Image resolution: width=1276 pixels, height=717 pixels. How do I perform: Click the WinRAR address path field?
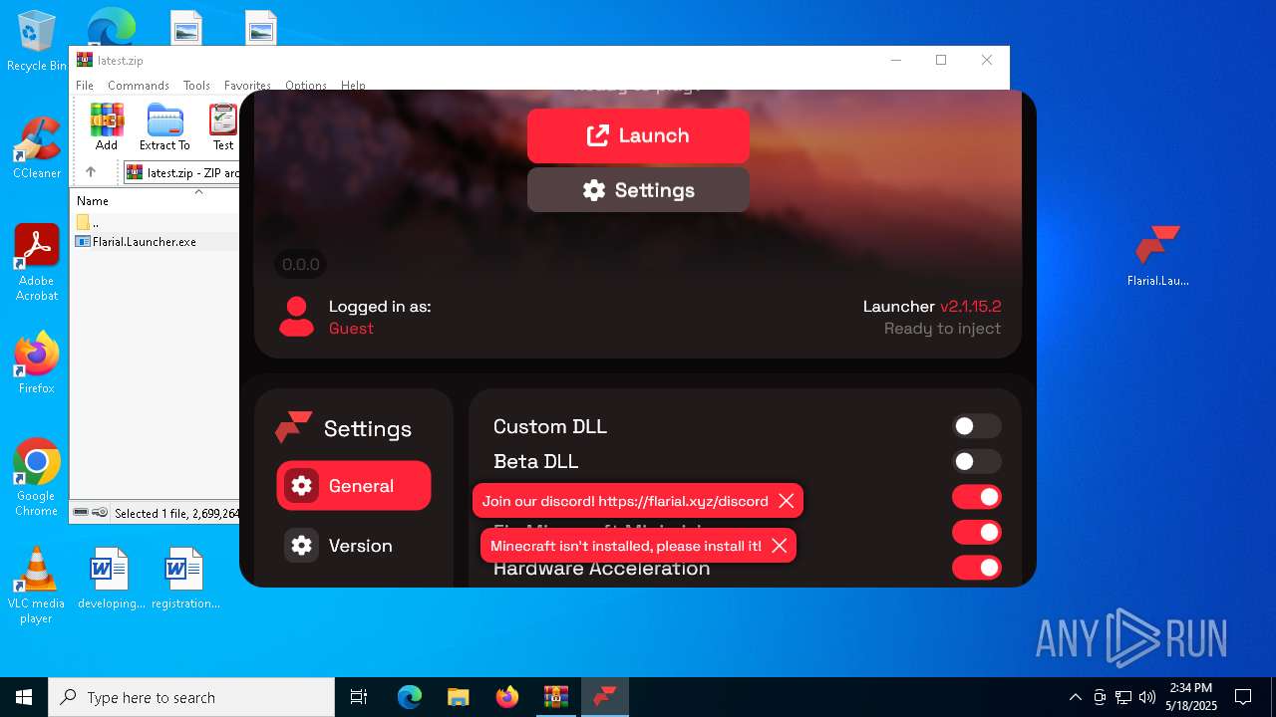coord(182,172)
